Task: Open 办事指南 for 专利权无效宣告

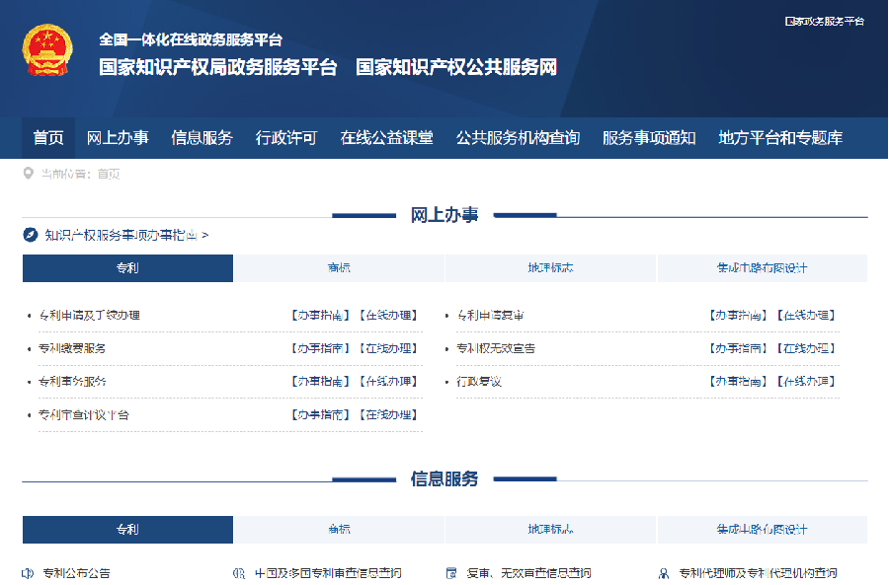Action: [738, 348]
